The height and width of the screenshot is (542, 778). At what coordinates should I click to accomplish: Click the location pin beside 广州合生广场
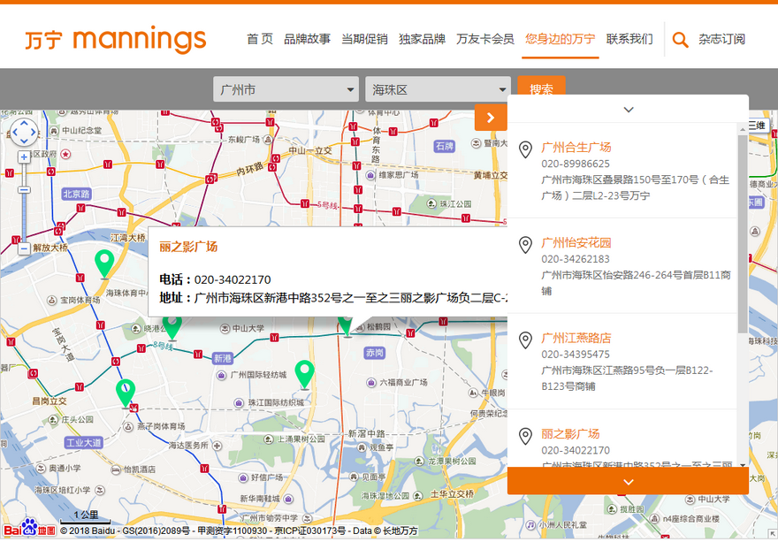pos(525,149)
